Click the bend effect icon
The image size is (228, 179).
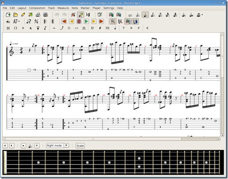[62, 28]
